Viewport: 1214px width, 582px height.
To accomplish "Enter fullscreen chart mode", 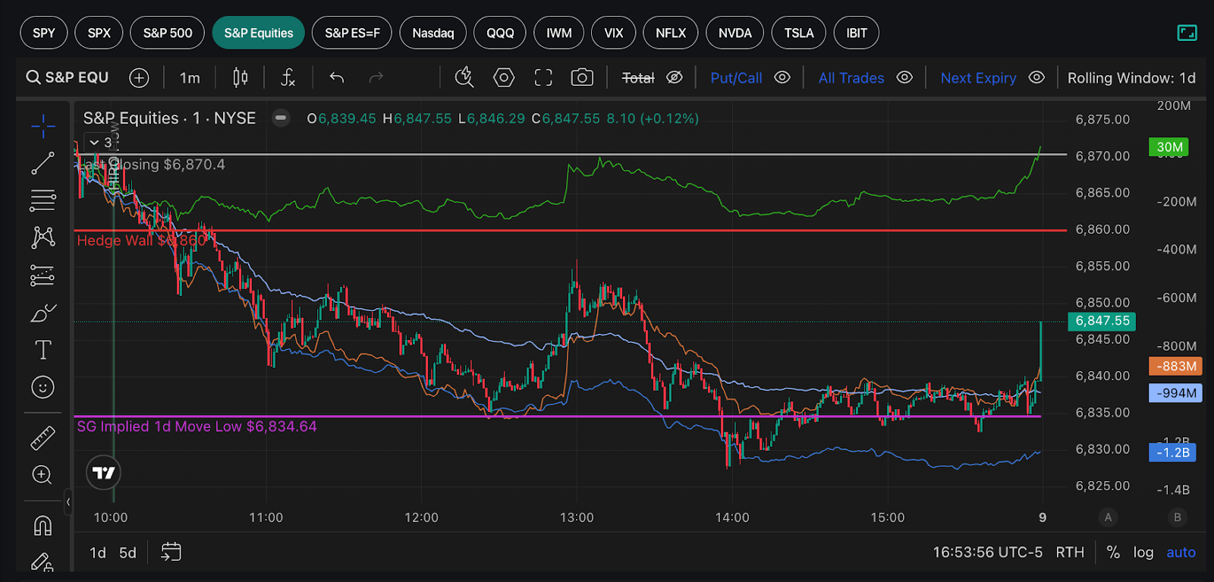I will coord(543,77).
